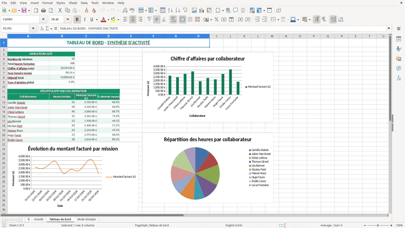Toggle Center Horizontally alignment
The image size is (405, 228).
coord(133,20)
